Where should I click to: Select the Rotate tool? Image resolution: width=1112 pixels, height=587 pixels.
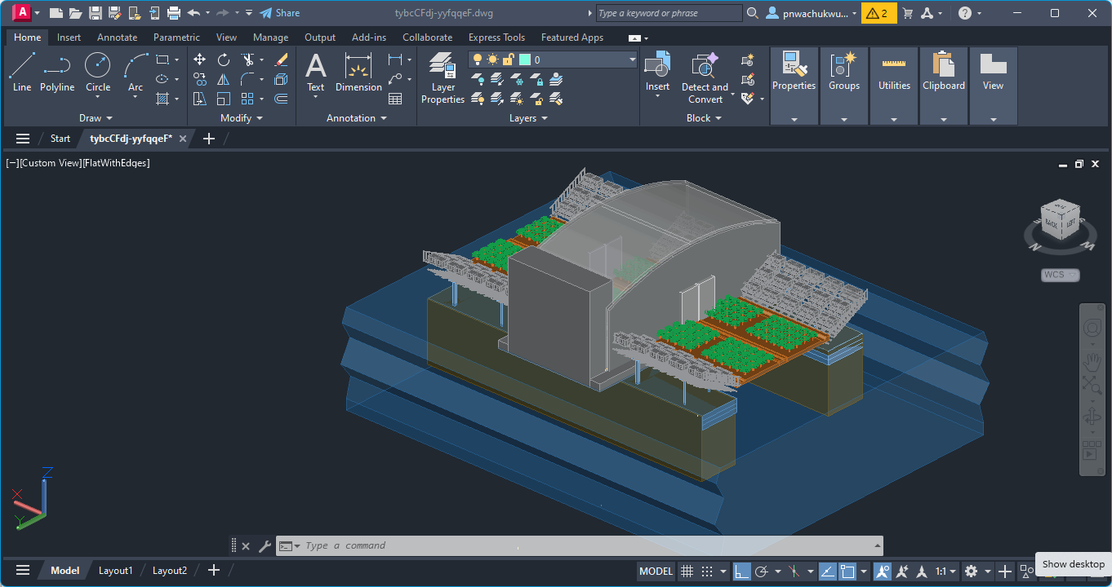point(222,60)
